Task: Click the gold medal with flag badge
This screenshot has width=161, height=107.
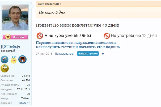Action: [x=14, y=59]
